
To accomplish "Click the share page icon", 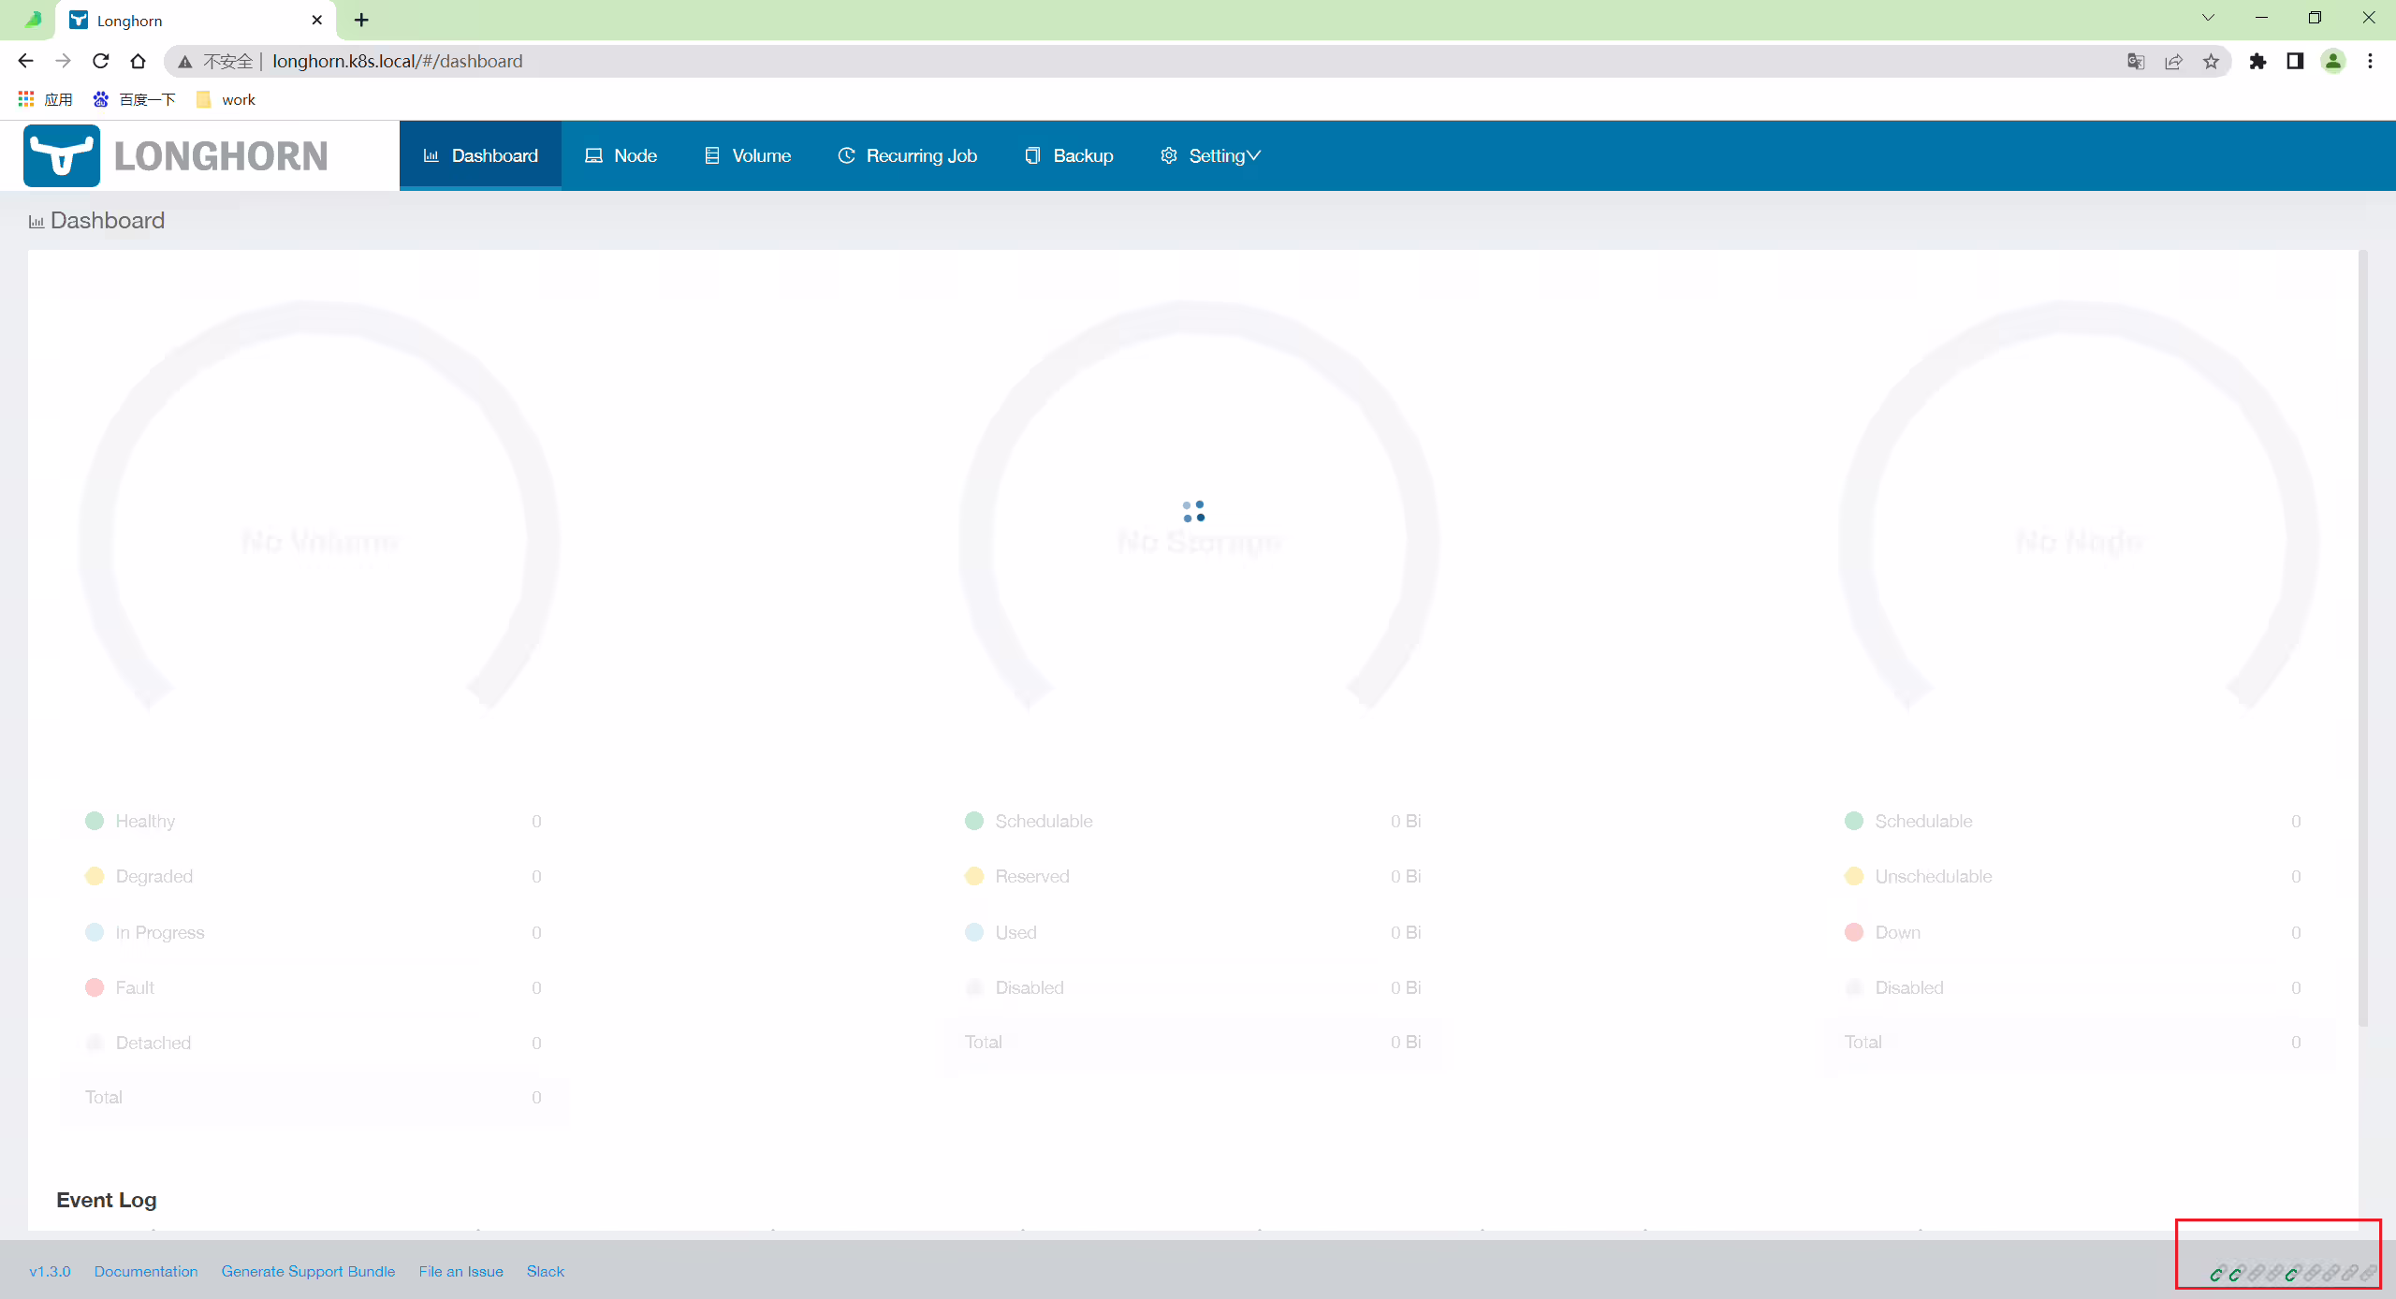I will pos(2173,61).
